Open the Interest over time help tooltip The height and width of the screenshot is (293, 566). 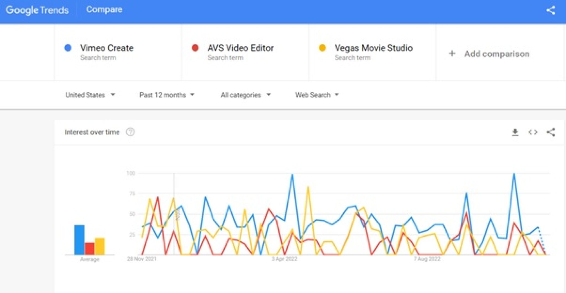click(x=130, y=132)
